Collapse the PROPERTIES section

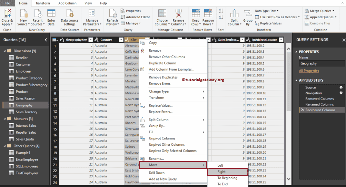pyautogui.click(x=296, y=52)
